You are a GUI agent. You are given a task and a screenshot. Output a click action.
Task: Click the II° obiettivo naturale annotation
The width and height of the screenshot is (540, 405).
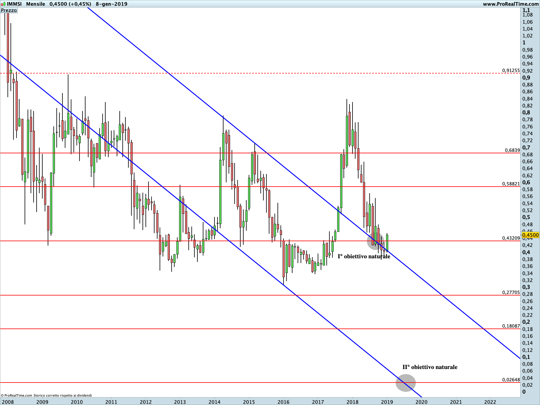pos(430,367)
